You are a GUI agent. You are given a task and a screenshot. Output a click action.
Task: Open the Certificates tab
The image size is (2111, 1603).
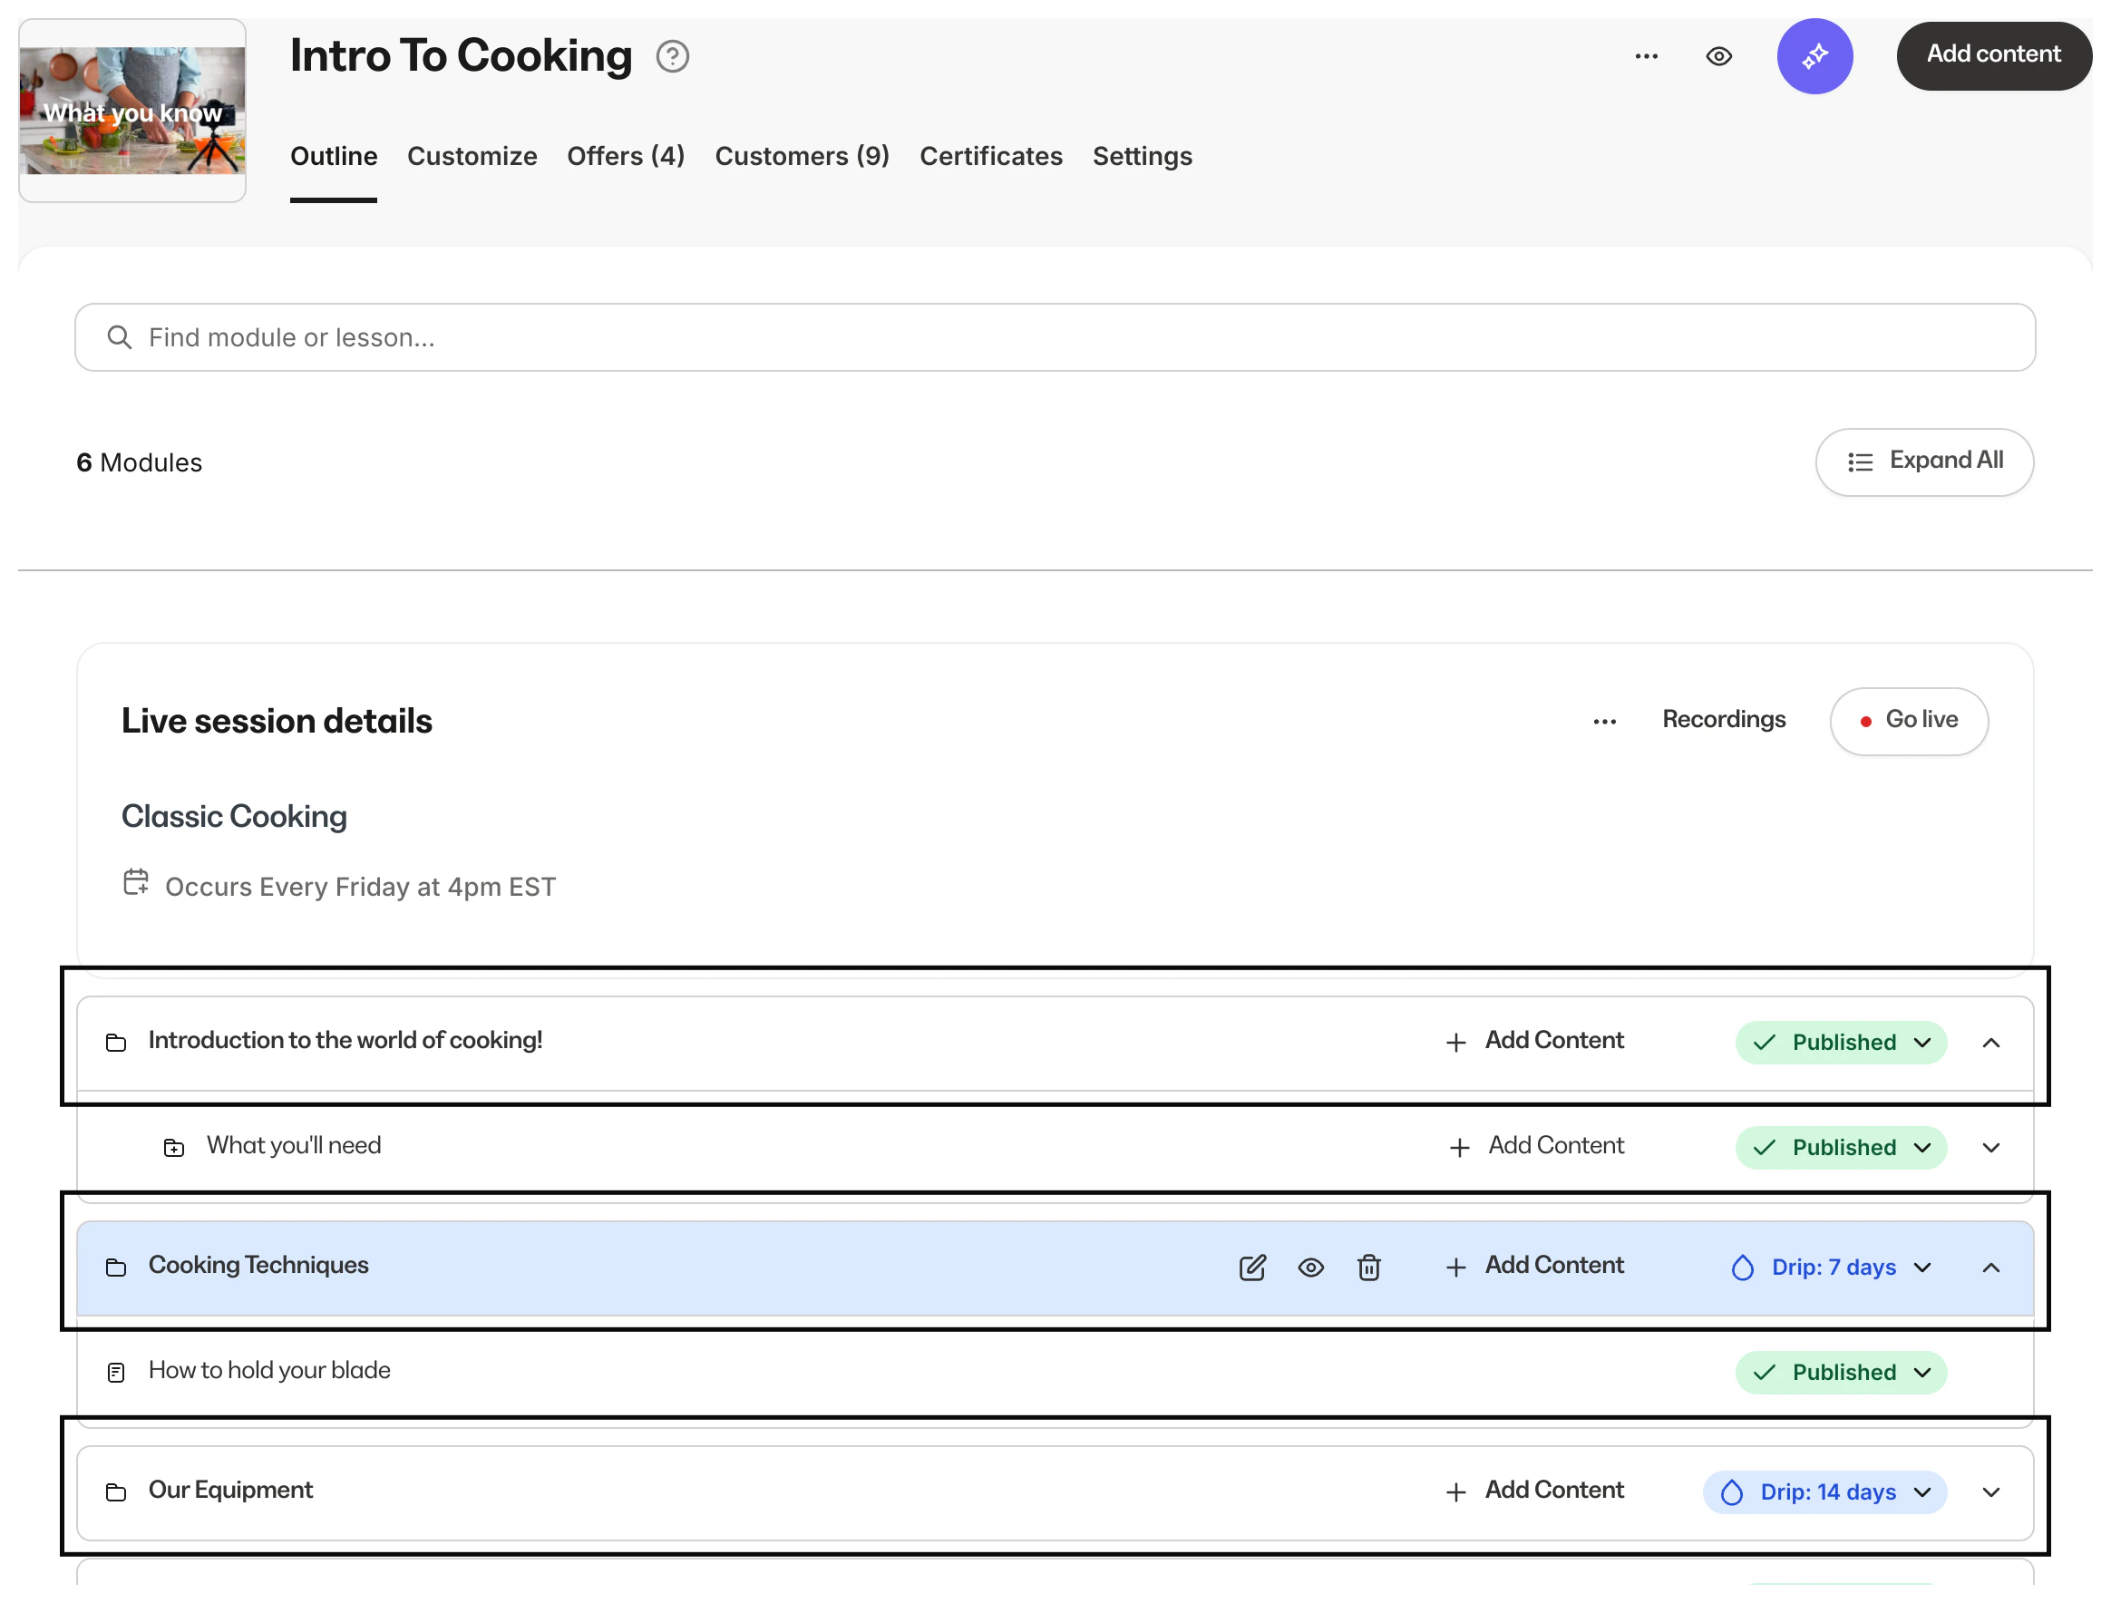point(990,157)
